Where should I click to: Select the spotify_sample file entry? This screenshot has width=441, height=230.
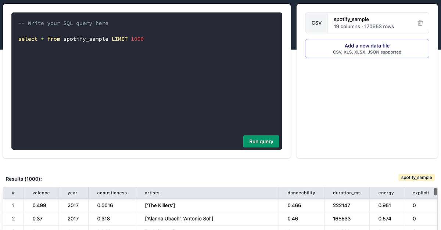[x=367, y=23]
